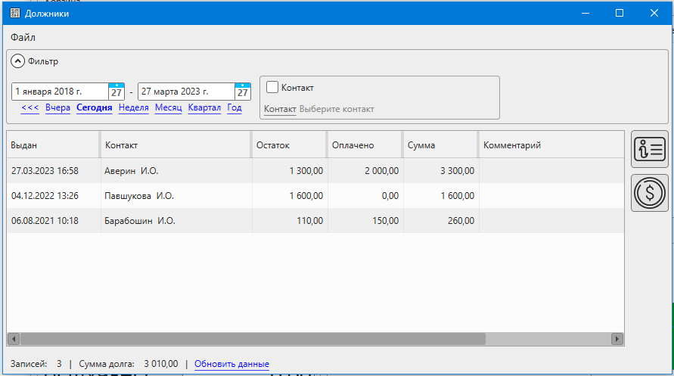Image resolution: width=674 pixels, height=376 pixels.
Task: Click the Сегодня period link
Action: [x=94, y=107]
